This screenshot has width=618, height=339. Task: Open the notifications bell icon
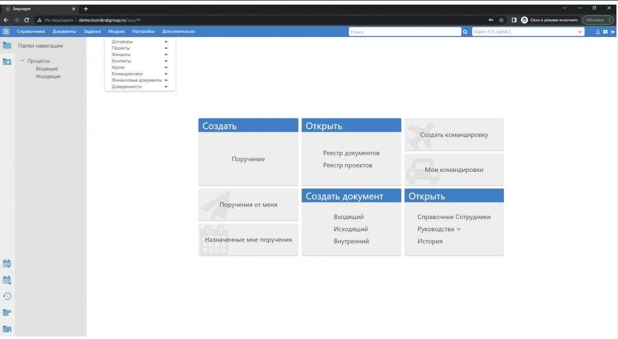pos(598,32)
